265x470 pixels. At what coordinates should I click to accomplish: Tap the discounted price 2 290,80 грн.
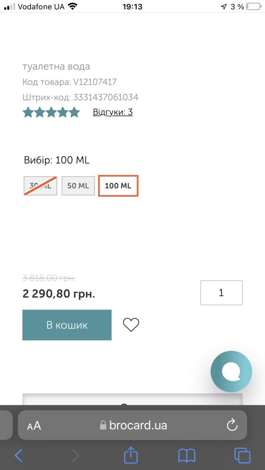(x=59, y=293)
